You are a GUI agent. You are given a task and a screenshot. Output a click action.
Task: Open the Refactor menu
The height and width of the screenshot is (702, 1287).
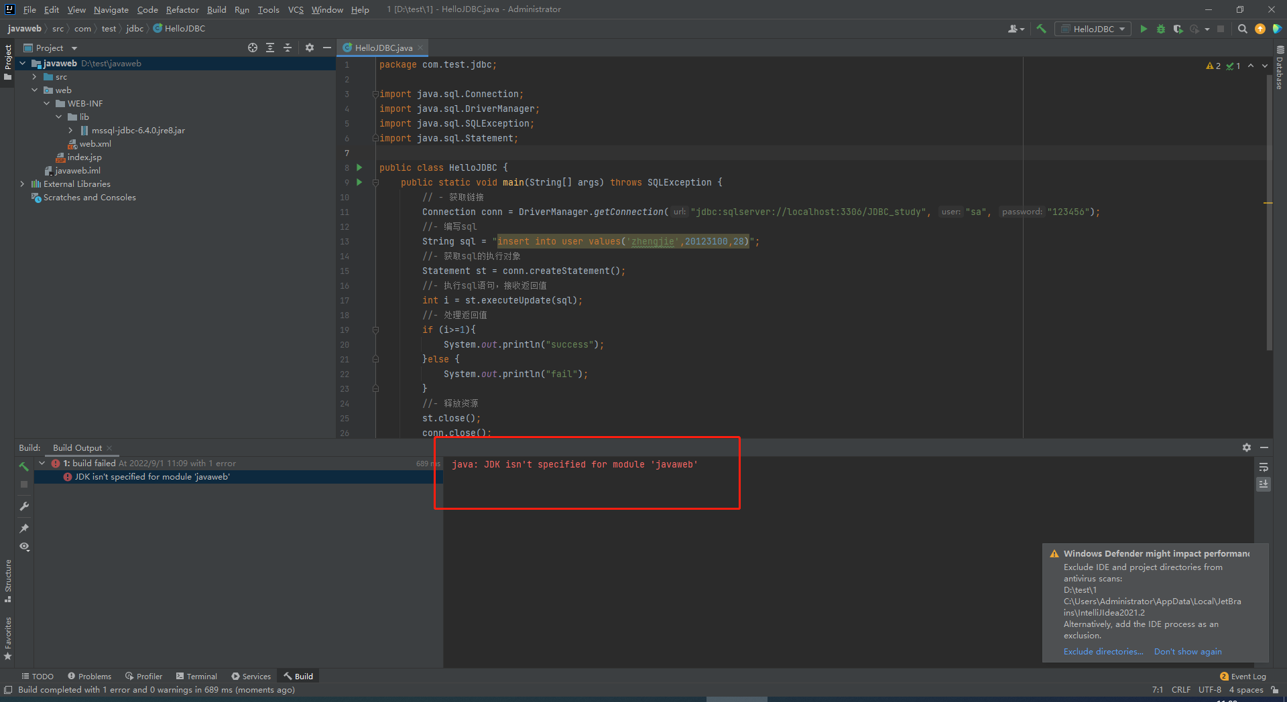[x=182, y=9]
